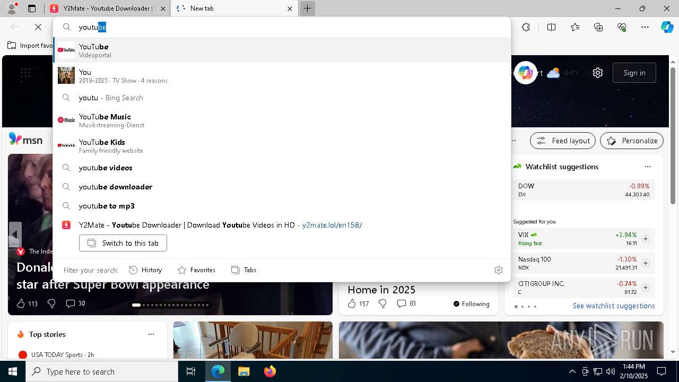Filter search by History
679x382 pixels.
(145, 270)
